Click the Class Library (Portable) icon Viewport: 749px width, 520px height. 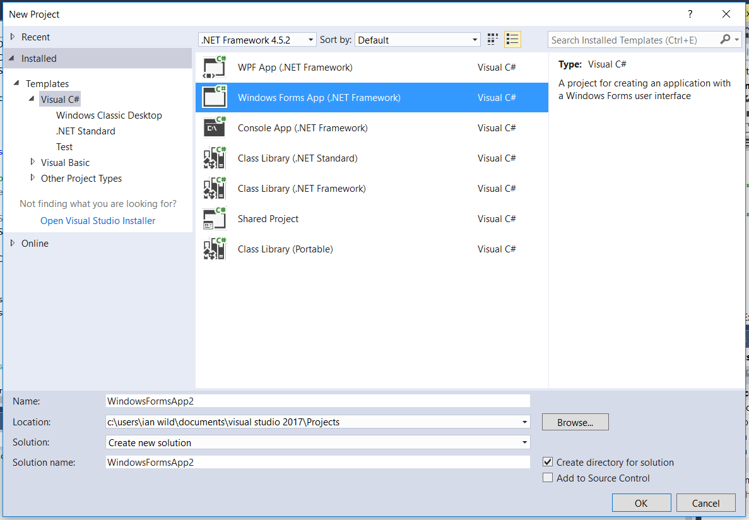click(x=215, y=249)
